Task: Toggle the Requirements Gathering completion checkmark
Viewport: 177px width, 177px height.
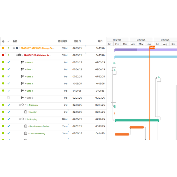Action: 9,126
